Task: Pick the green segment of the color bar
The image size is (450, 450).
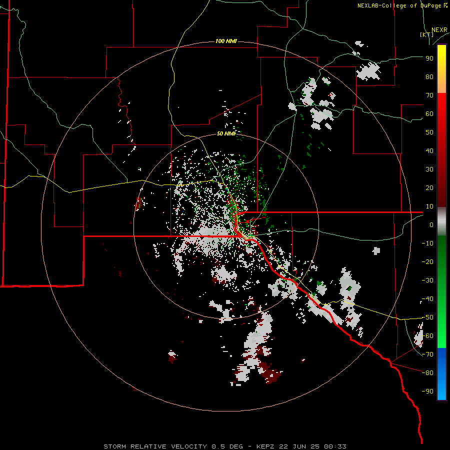Action: [x=441, y=292]
